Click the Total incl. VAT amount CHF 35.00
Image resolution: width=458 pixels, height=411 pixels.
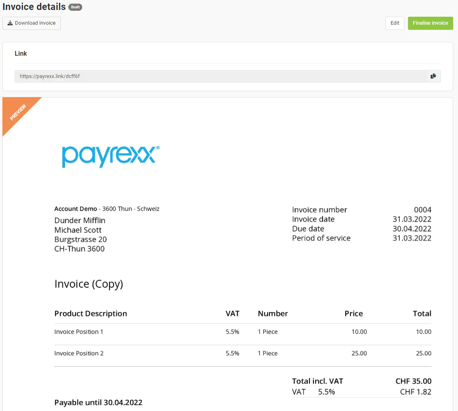tap(413, 381)
